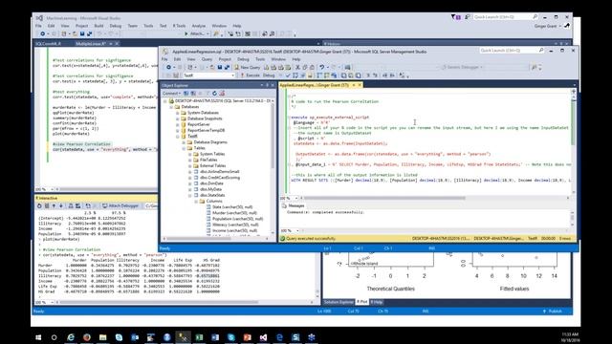Open the Analyze menu in Visual Studio
This screenshot has width=612, height=344.
198,26
